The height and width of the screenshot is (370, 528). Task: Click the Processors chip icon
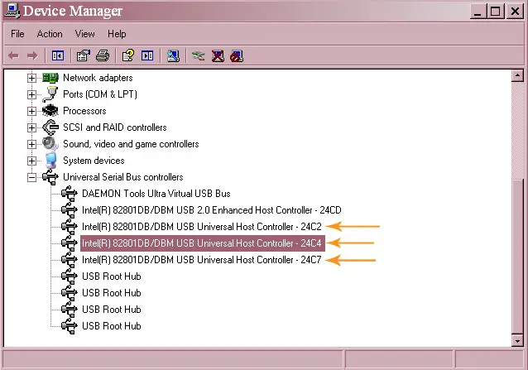coord(50,111)
